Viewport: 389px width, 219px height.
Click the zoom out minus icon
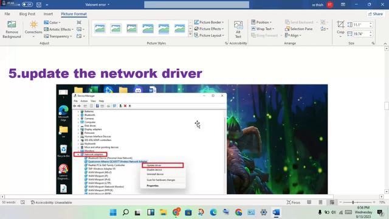340,203
